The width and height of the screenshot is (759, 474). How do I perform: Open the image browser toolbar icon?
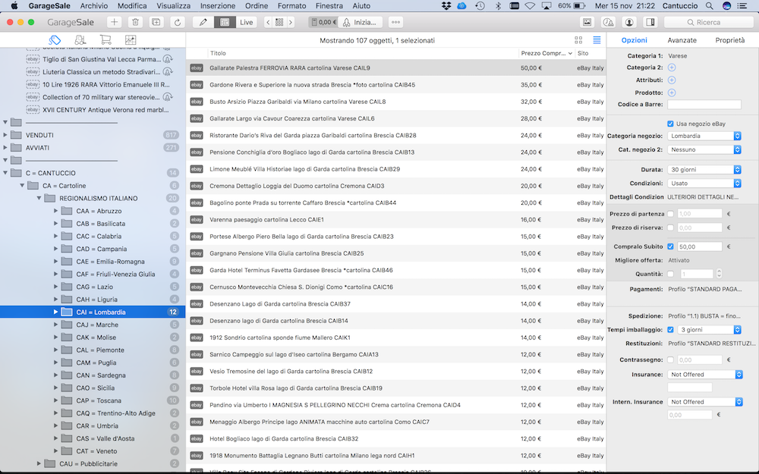[x=587, y=22]
